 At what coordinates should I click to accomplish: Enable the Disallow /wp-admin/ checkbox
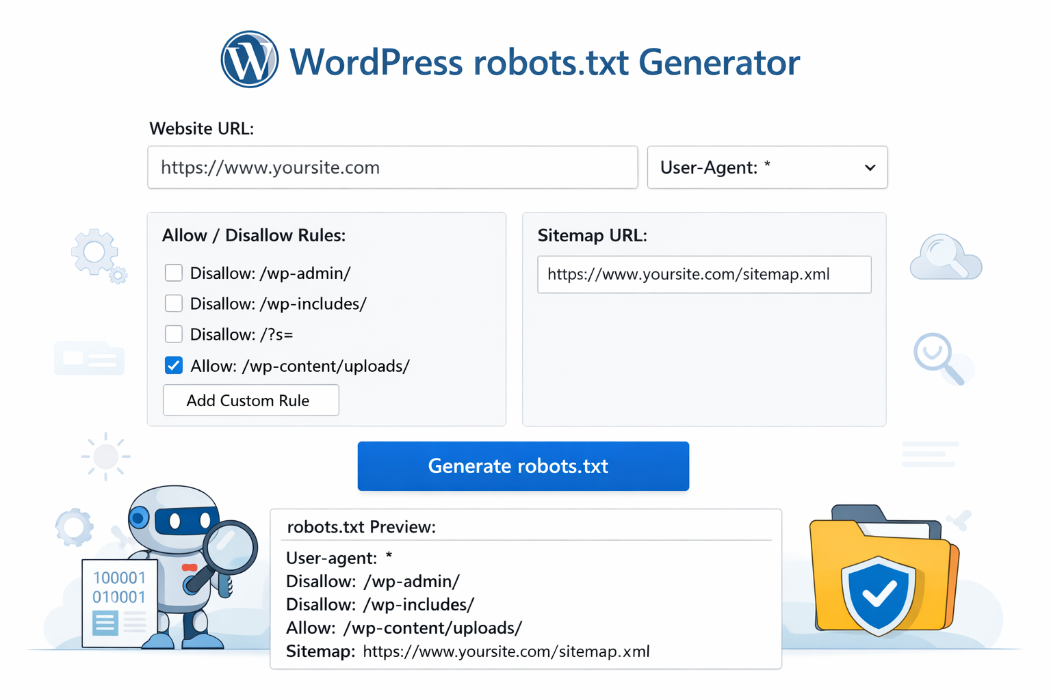[174, 273]
